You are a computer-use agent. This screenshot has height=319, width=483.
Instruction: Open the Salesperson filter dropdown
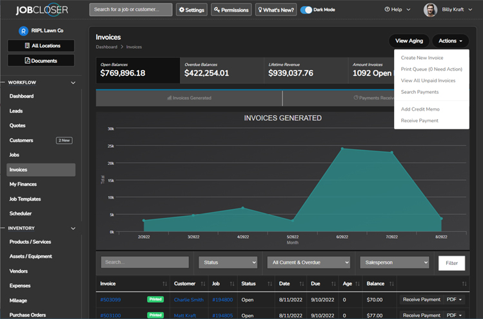click(394, 262)
